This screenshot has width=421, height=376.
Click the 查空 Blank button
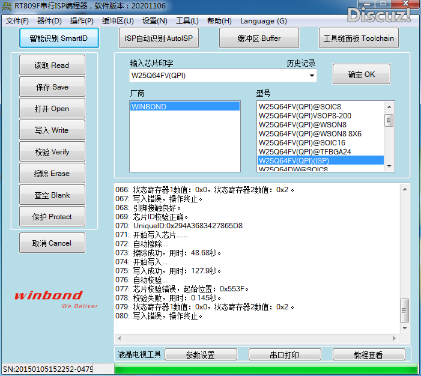tap(52, 195)
